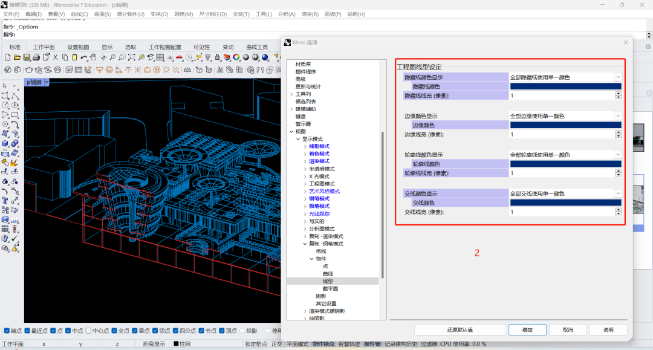Screen dimensions: 653x350
Task: Select 线型 in the options tree
Action: [x=328, y=281]
